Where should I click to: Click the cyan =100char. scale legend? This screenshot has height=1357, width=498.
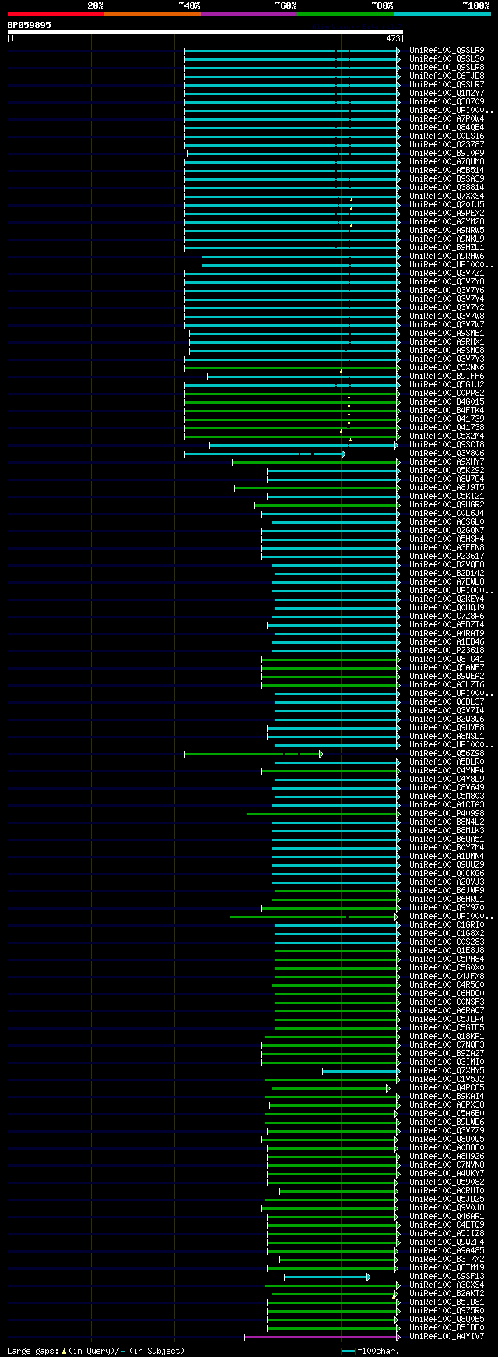coord(370,1351)
